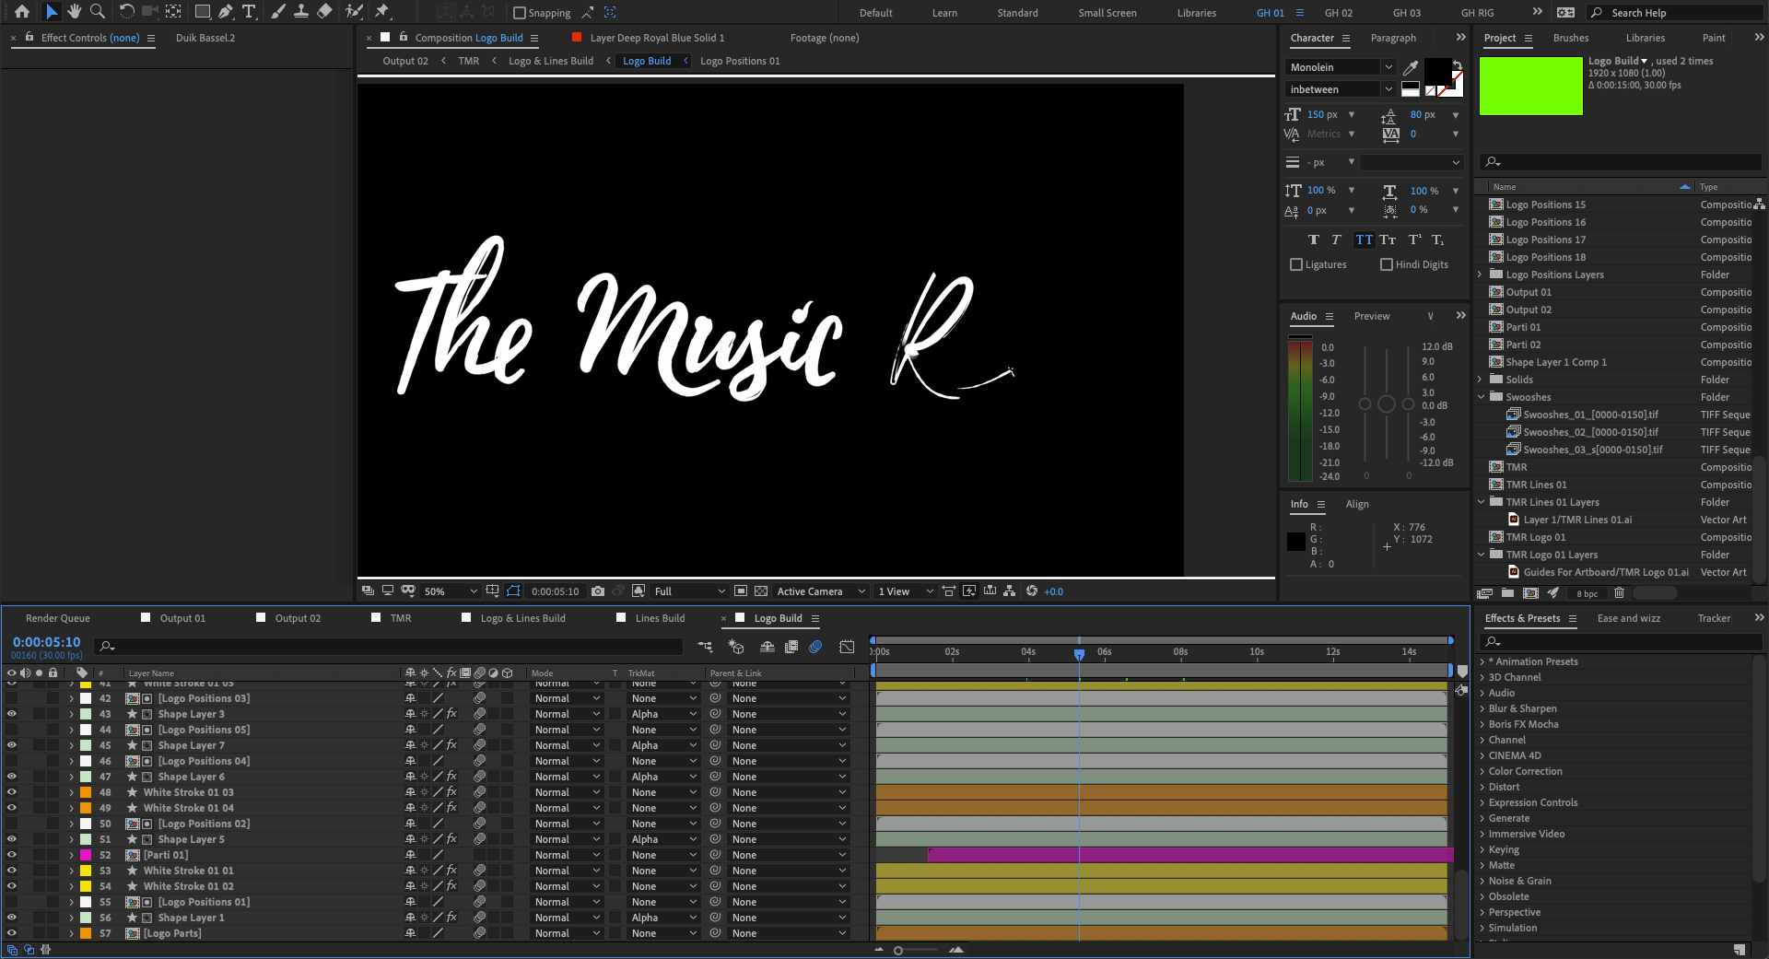Select the Hand tool

pos(75,12)
